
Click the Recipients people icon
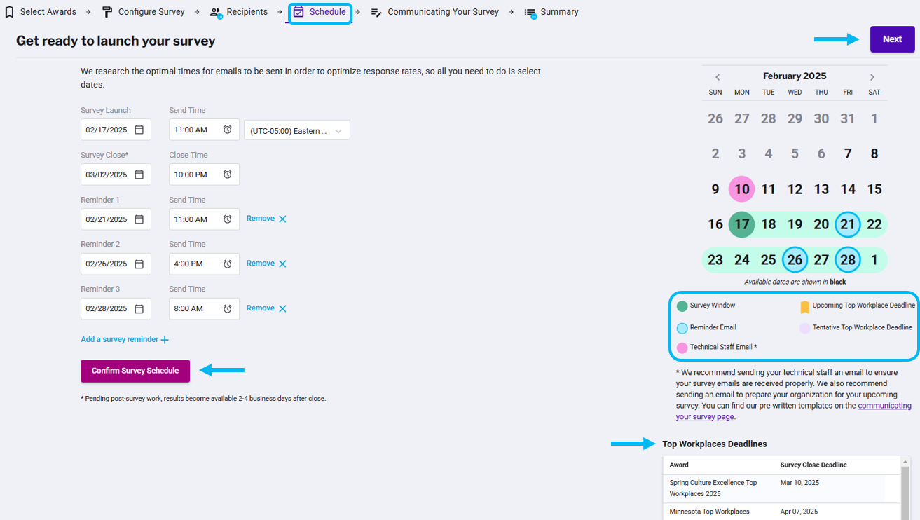click(214, 11)
